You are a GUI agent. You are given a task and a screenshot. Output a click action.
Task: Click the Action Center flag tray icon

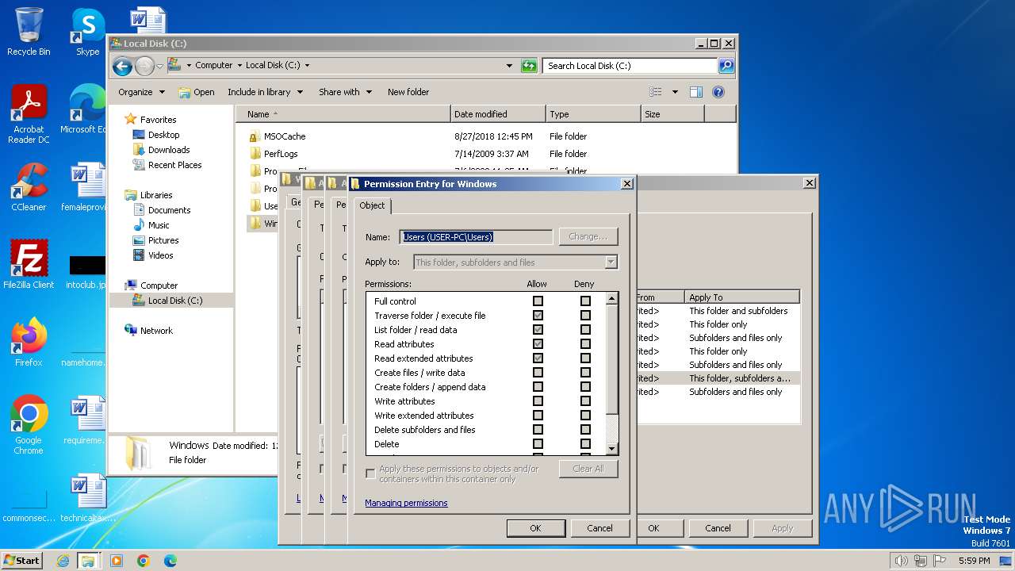point(940,561)
